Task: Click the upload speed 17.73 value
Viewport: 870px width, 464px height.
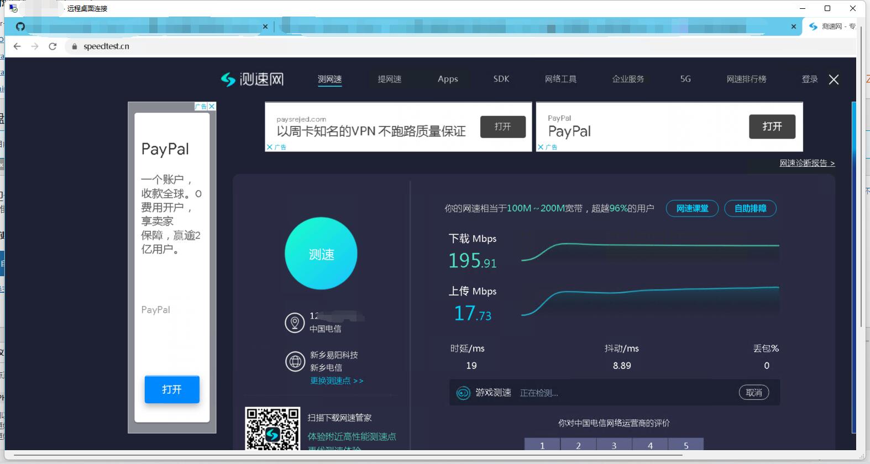Action: tap(473, 313)
